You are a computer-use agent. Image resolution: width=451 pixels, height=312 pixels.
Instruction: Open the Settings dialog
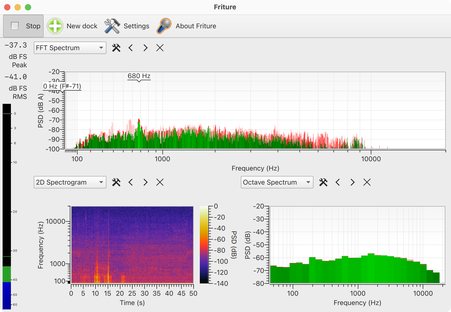click(127, 26)
